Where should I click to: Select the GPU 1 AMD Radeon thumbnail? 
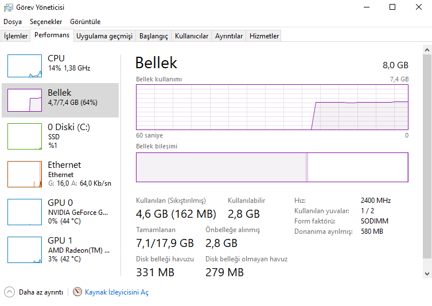pos(25,249)
